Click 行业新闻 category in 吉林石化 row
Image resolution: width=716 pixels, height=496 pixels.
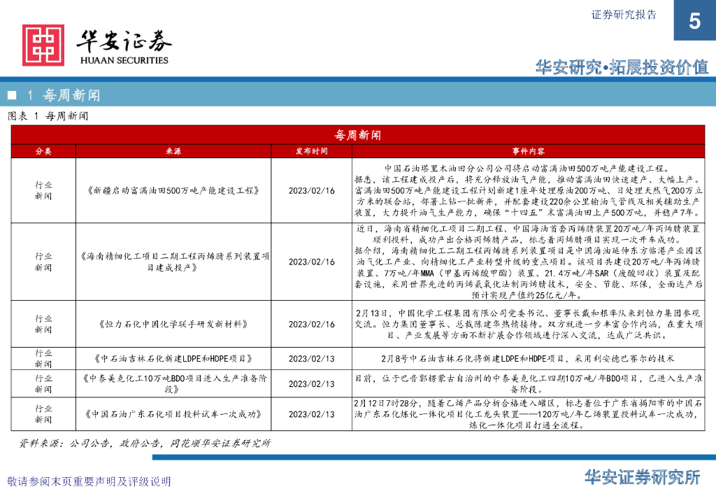43,358
